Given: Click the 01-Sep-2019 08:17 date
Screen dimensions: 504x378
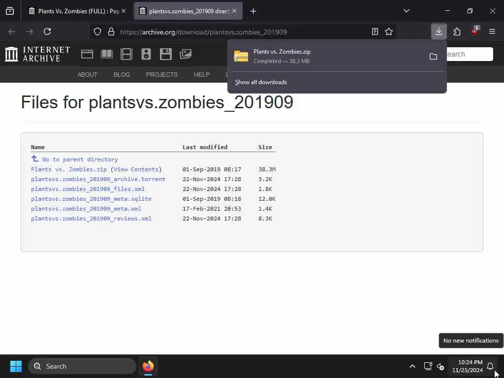Looking at the screenshot, I should [212, 169].
